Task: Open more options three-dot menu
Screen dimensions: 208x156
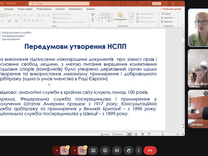Action: point(139,150)
